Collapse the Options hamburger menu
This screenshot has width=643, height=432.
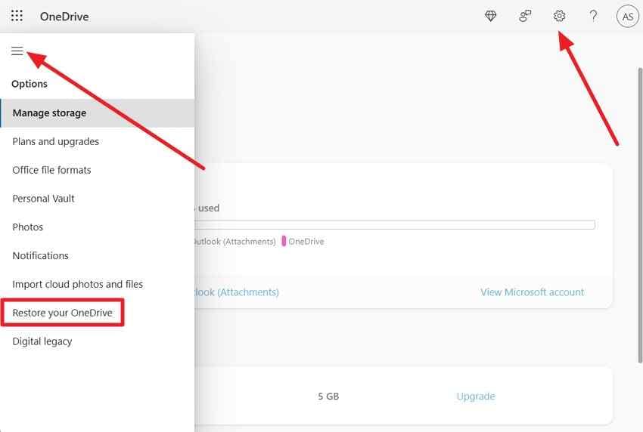tap(17, 51)
